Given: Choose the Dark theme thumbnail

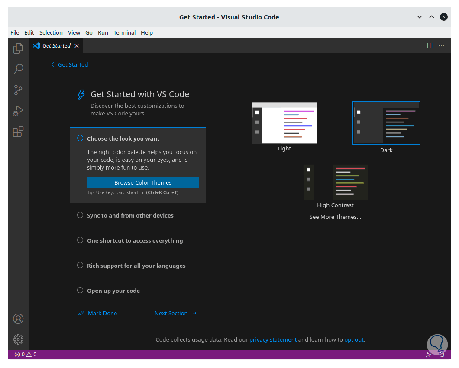Looking at the screenshot, I should point(386,123).
